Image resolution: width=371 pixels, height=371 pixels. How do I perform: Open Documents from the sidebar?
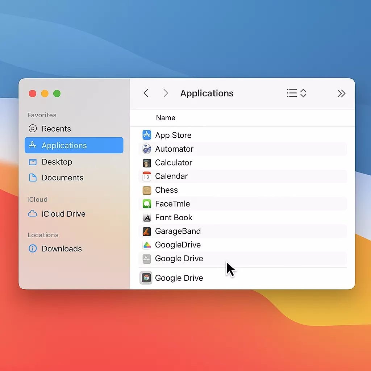pyautogui.click(x=62, y=178)
